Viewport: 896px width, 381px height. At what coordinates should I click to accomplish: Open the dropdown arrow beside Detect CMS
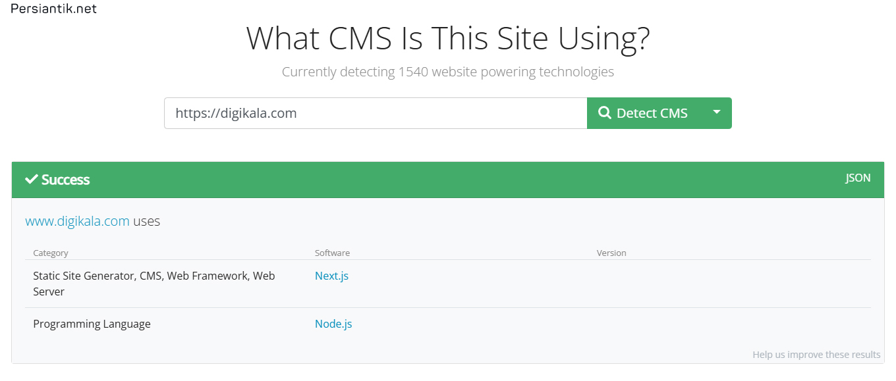717,113
